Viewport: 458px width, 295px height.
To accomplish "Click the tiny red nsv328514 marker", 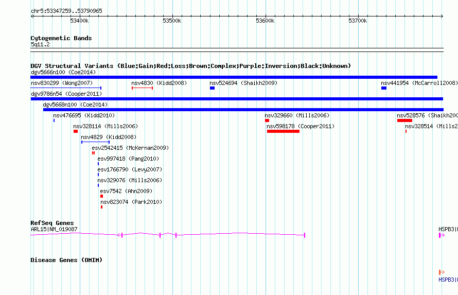I will pos(406,131).
